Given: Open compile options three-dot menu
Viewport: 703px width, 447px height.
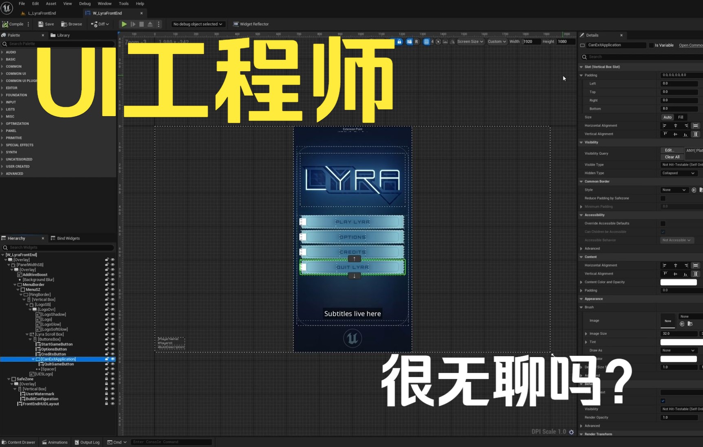Looking at the screenshot, I should point(28,24).
